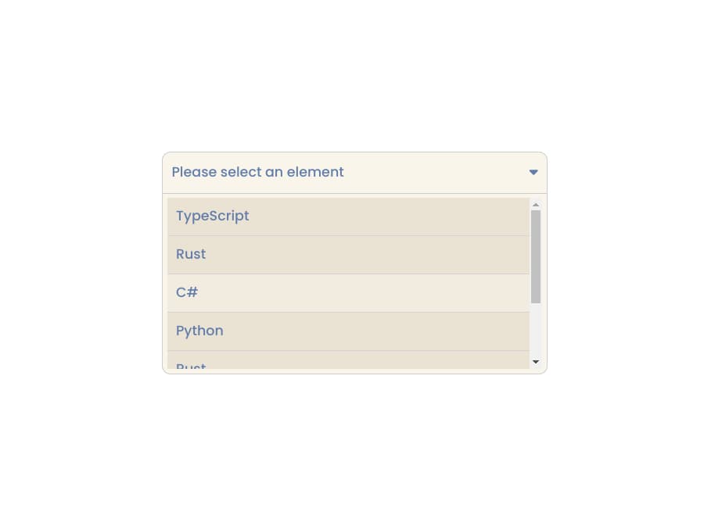Click the 'Please select an element' placeholder text
704x508 pixels.
pos(257,172)
